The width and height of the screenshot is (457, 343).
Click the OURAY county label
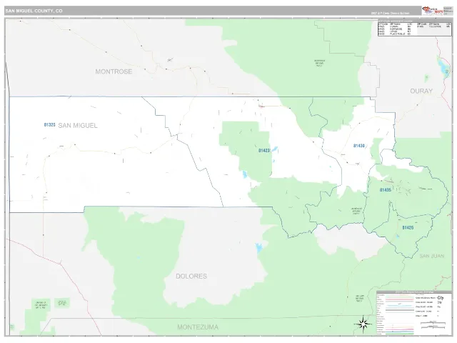(x=421, y=91)
